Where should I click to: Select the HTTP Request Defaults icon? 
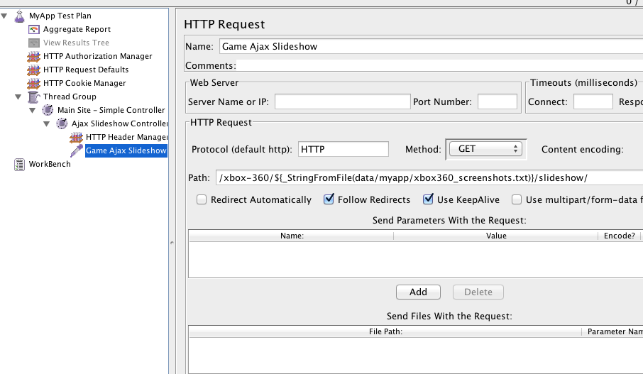pos(34,70)
